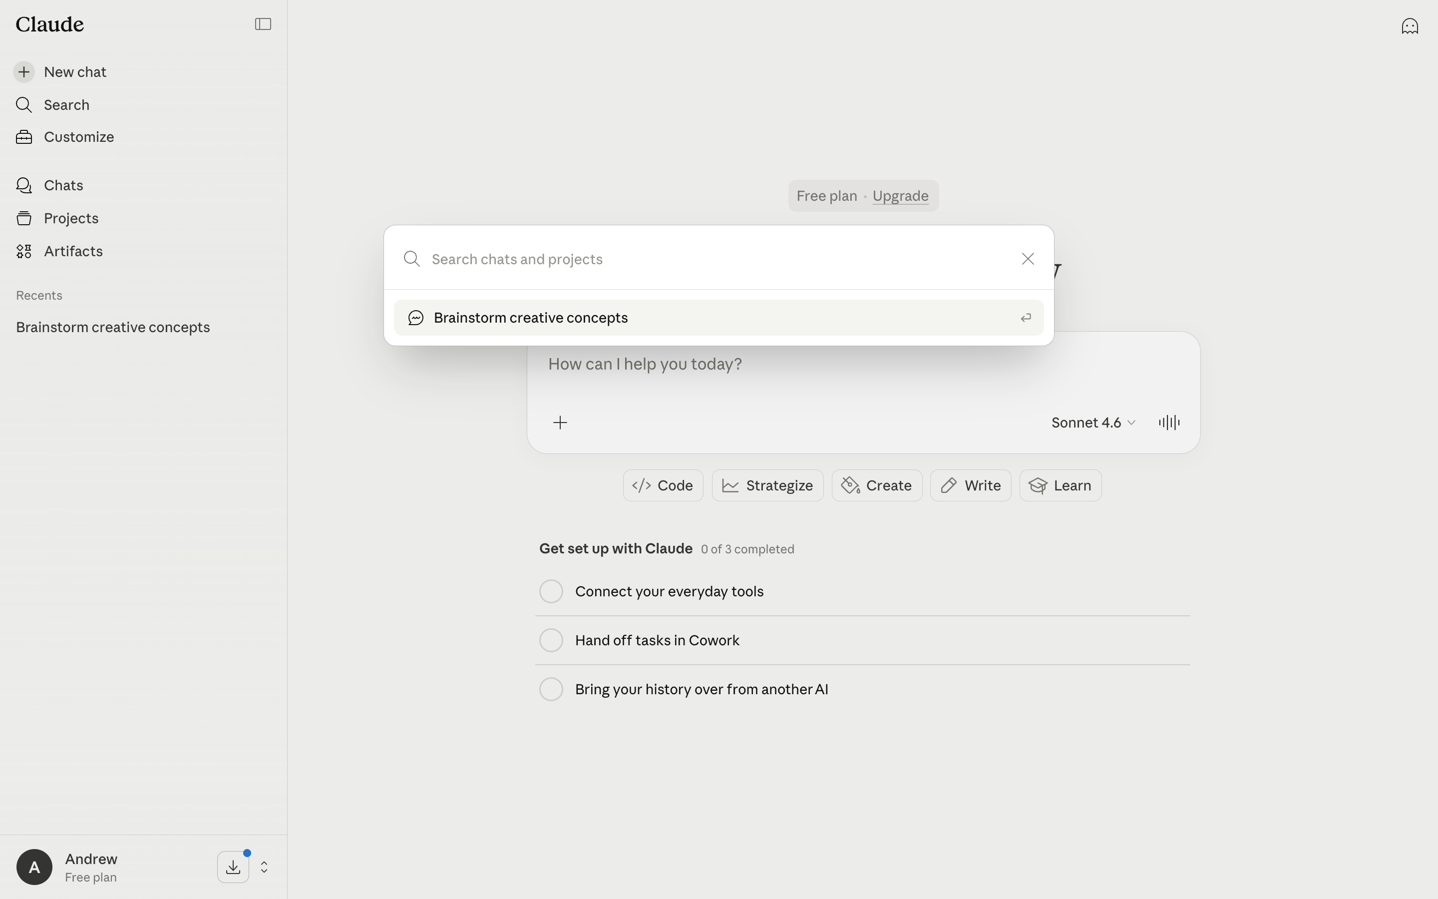Screen dimensions: 1438x899
Task: Click the Recents section label
Action: coord(39,296)
